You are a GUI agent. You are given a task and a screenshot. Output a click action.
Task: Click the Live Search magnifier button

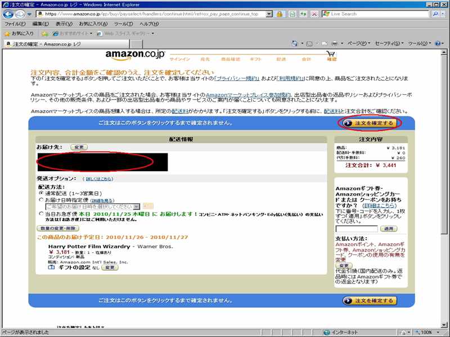[x=435, y=13]
